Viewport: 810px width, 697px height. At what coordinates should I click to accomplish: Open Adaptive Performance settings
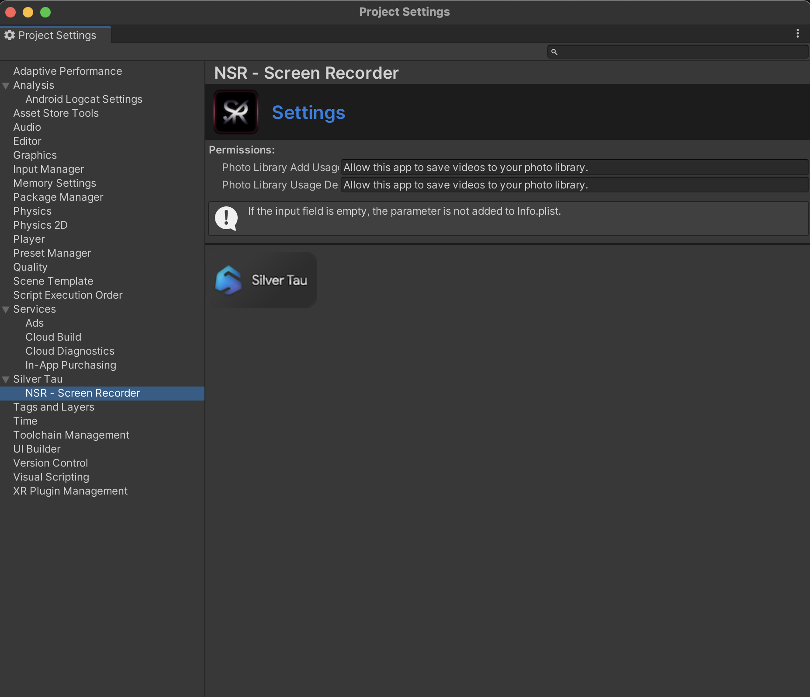pyautogui.click(x=68, y=71)
